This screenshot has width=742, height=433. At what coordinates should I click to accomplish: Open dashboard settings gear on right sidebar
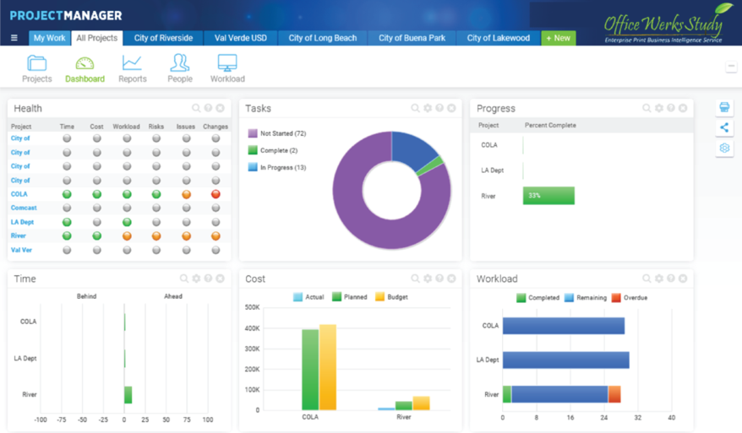click(x=724, y=148)
